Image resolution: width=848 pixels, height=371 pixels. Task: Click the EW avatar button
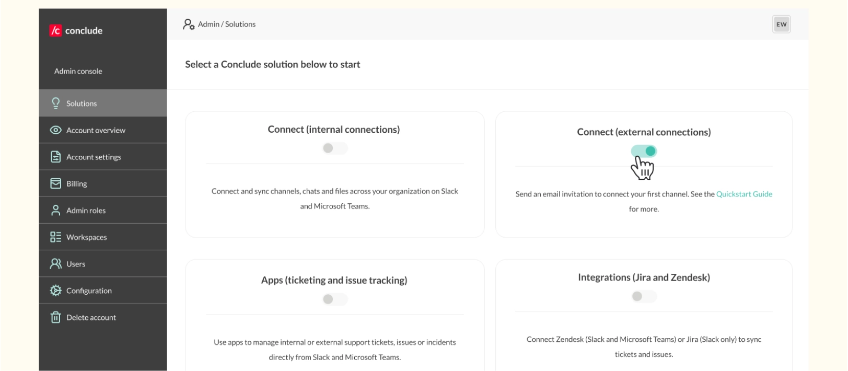pyautogui.click(x=781, y=24)
